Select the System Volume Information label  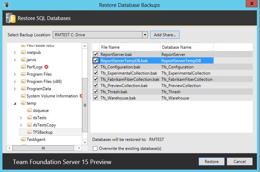click(52, 96)
